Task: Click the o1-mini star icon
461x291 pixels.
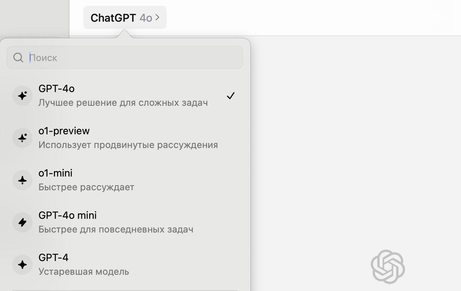Action: (x=22, y=180)
